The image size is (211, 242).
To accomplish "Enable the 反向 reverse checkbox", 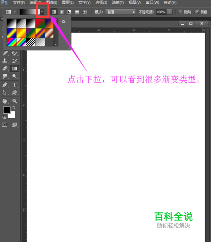I will (x=180, y=12).
